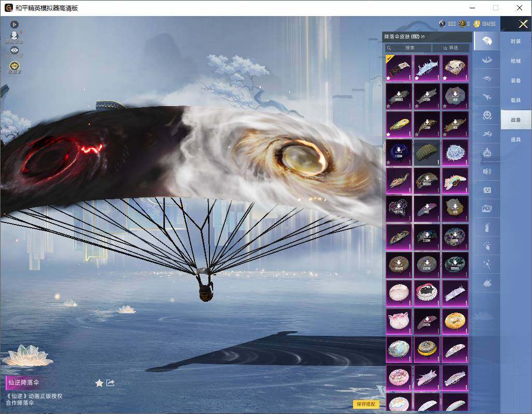Open the face card subcategory icon
Image resolution: width=532 pixels, height=414 pixels.
pyautogui.click(x=487, y=190)
